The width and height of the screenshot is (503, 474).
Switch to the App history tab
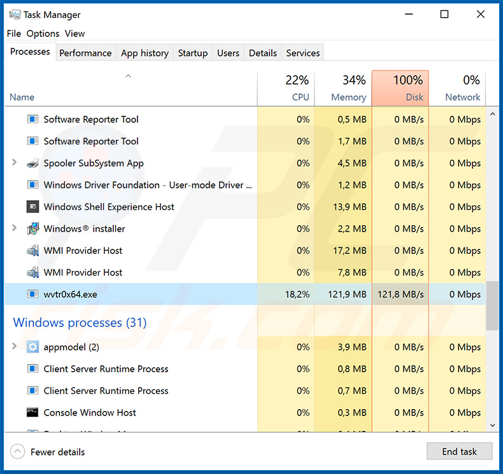tap(145, 53)
